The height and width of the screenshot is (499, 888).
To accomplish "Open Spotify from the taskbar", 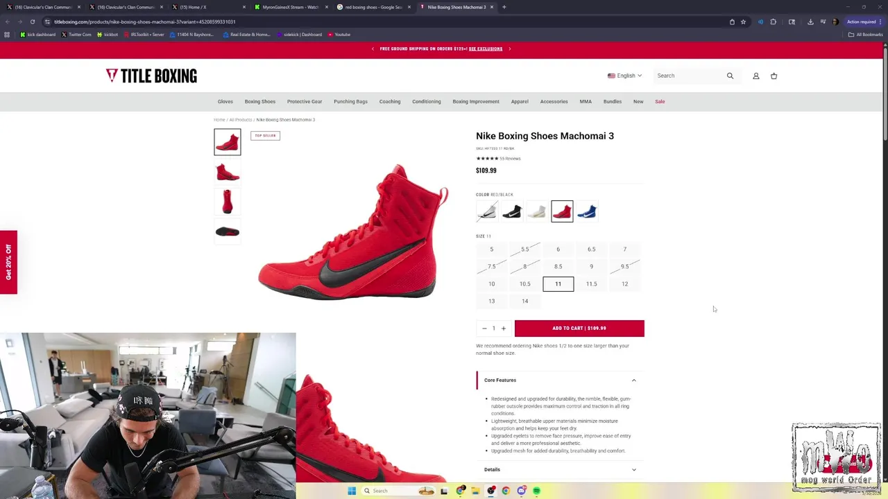I will pyautogui.click(x=536, y=491).
